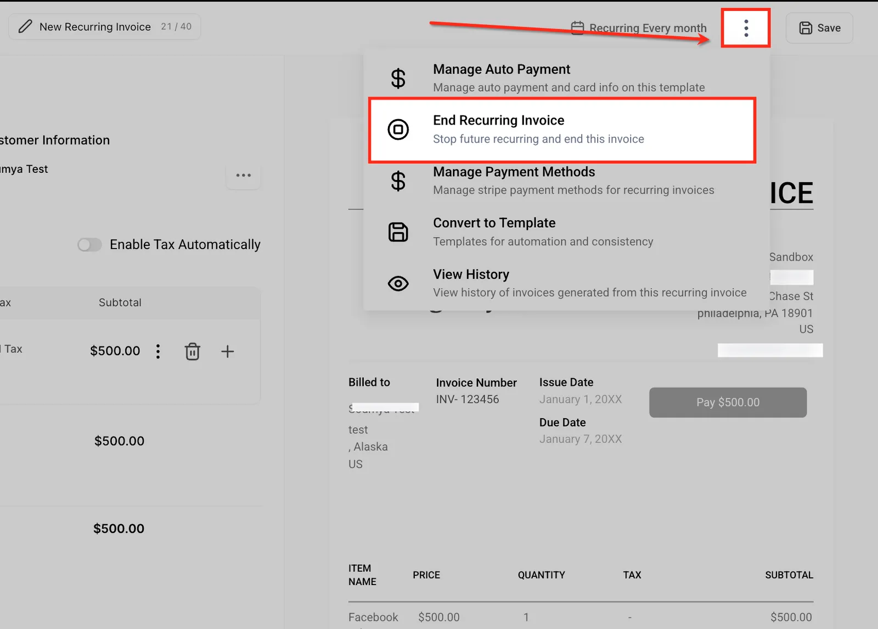Select View History menu entry

tap(566, 283)
